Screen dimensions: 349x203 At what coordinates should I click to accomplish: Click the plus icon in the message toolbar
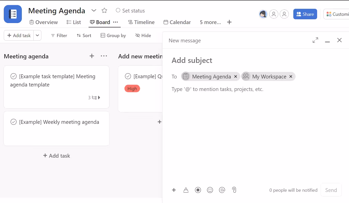pyautogui.click(x=174, y=190)
